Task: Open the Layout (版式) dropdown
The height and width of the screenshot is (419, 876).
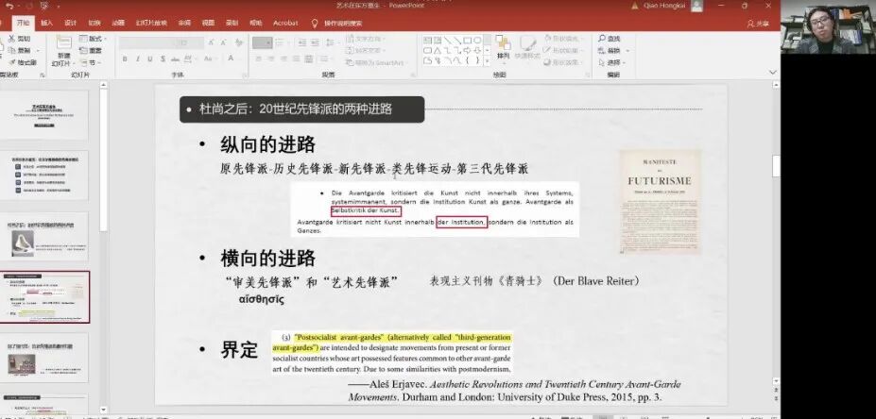Action: pyautogui.click(x=93, y=39)
